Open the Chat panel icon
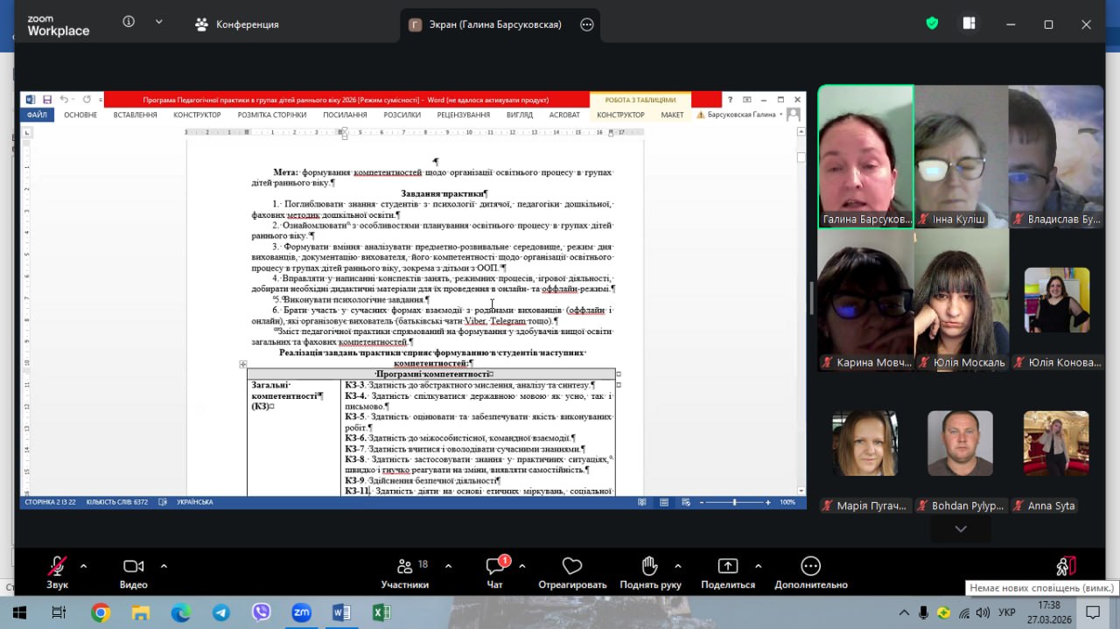Viewport: 1120px width, 629px height. [x=495, y=568]
